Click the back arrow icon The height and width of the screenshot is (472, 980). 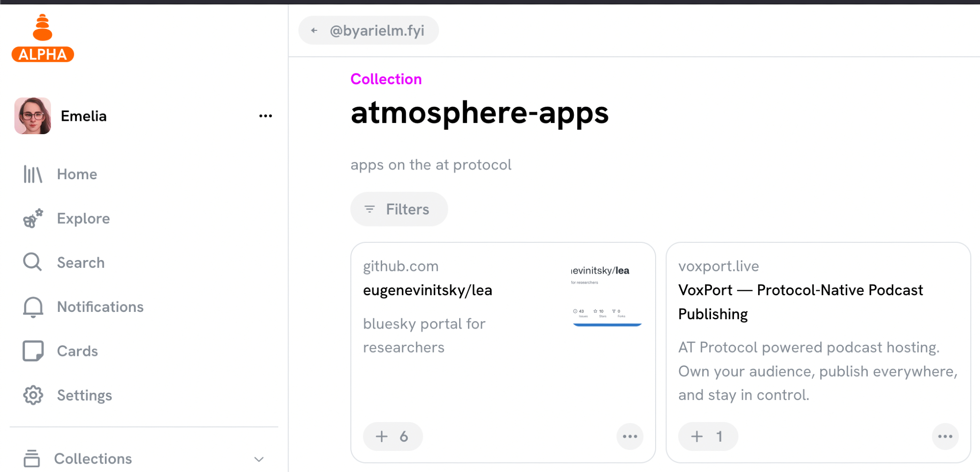pos(314,31)
